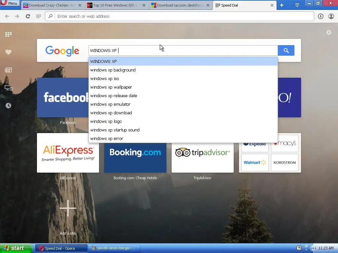338x253 pixels.
Task: Select Speed Dial - Opera taskbar button
Action: pos(61,248)
